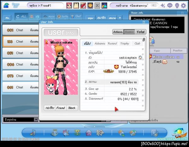189x147 pixels.
Task: Select the ทั่วไป tab in user info
Action: (x=87, y=44)
